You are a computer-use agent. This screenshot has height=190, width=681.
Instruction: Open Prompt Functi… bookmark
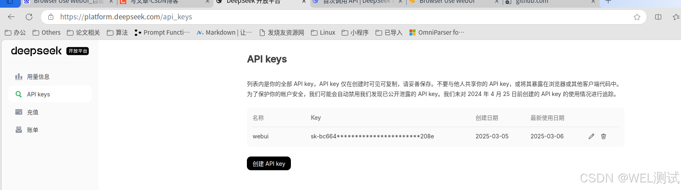coord(162,33)
